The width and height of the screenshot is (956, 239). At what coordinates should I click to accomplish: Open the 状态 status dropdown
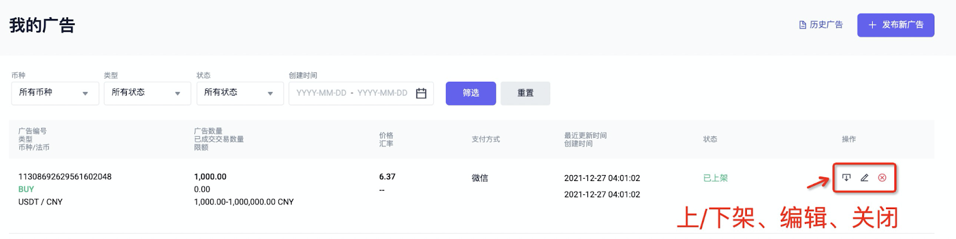[x=240, y=93]
